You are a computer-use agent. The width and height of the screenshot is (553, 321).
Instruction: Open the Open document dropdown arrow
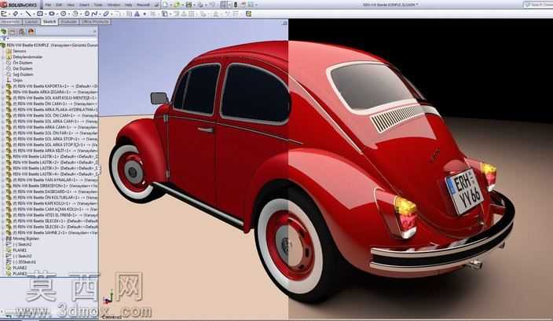[x=181, y=5]
